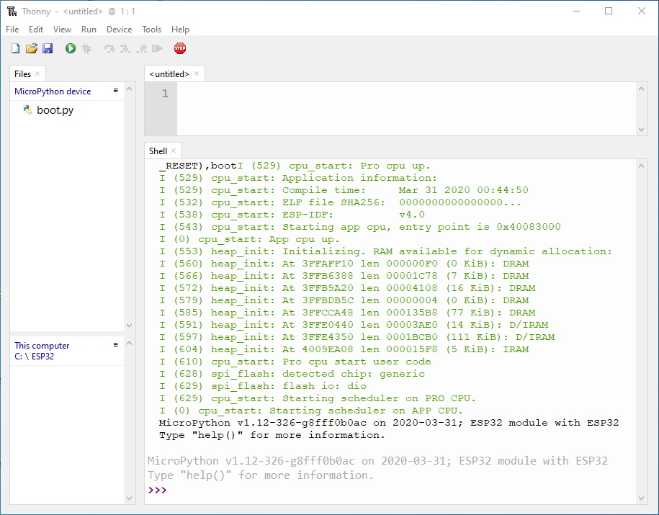
Task: Click the black 'Type "help()" for more information.' line
Action: (x=272, y=435)
